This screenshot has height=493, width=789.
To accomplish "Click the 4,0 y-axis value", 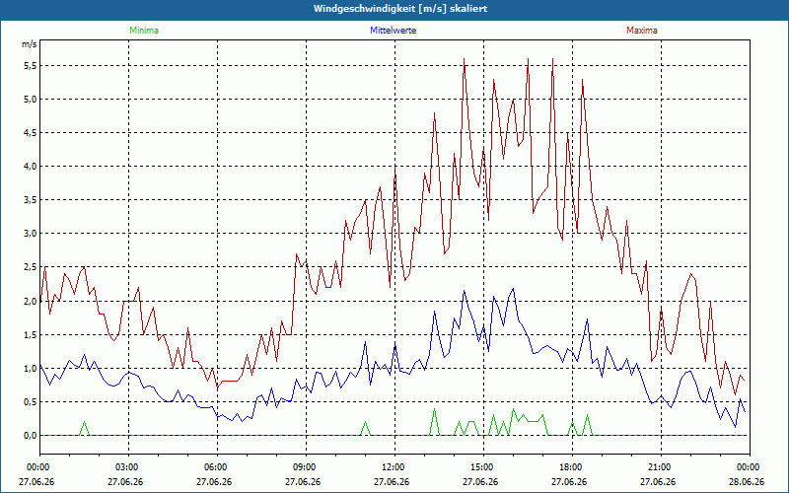I will tap(31, 167).
